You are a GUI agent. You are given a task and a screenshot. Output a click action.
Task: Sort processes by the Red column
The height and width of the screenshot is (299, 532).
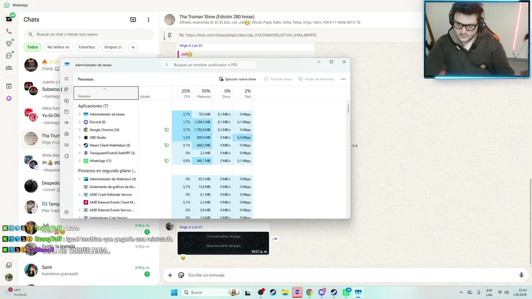coord(242,93)
